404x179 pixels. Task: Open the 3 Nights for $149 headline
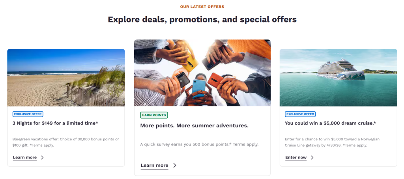click(55, 123)
